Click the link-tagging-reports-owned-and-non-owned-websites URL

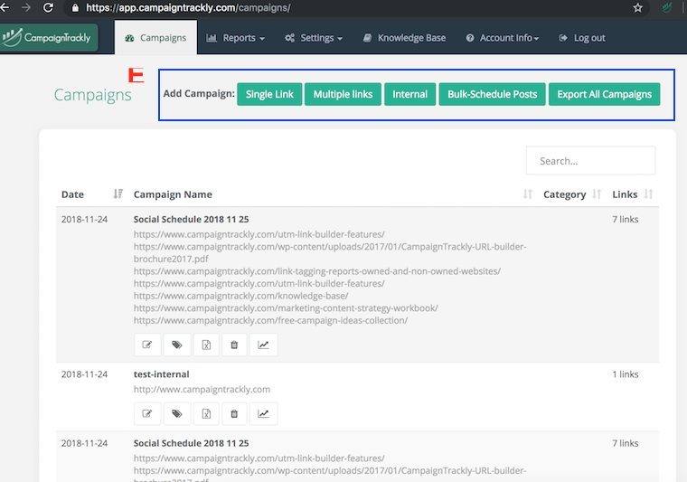tap(317, 271)
